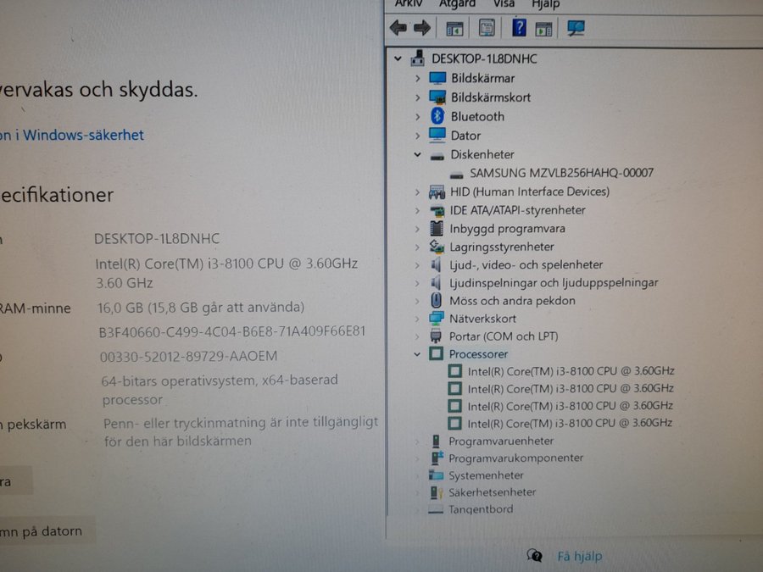Expand the Bildskärmskort category

click(x=417, y=97)
